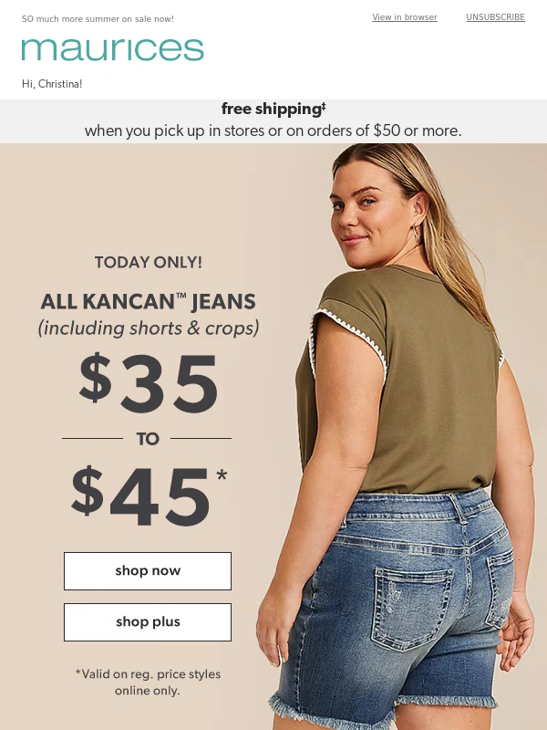Click the model's olive green top
This screenshot has height=730, width=547.
point(400,377)
